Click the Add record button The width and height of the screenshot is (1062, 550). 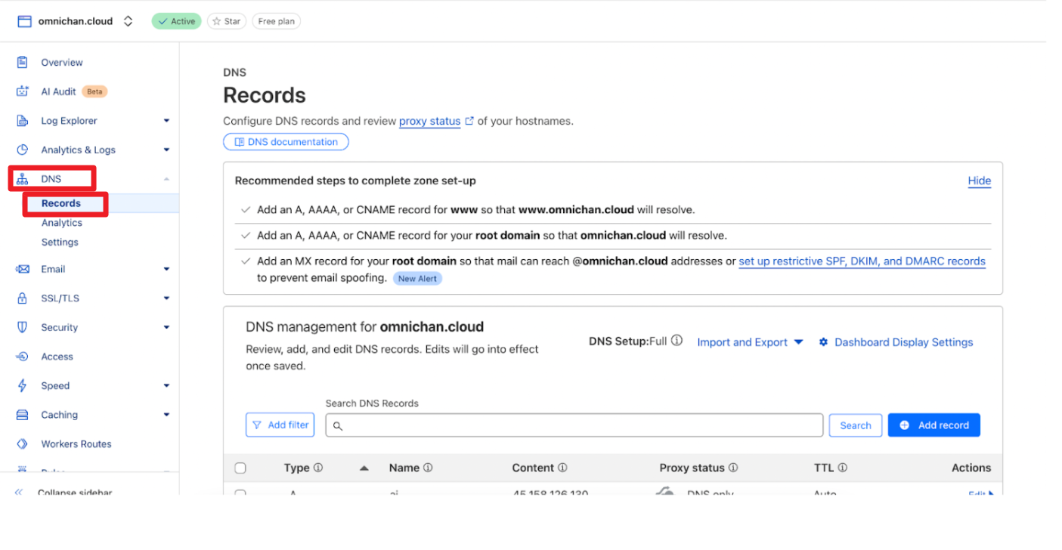click(934, 425)
